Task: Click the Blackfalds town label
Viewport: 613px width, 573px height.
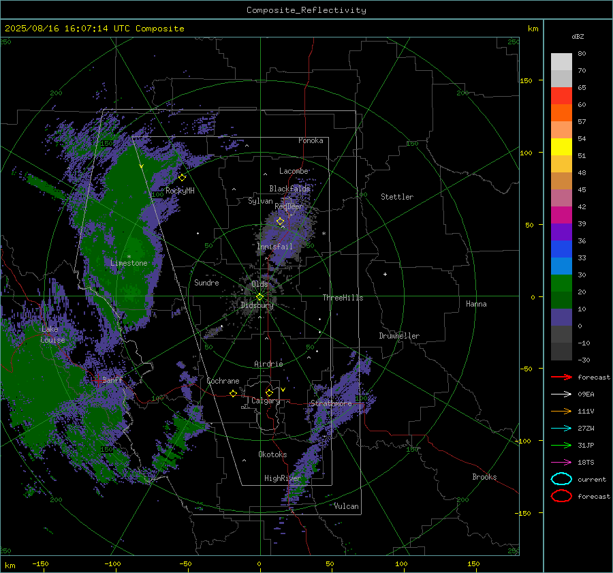Action: [x=289, y=189]
